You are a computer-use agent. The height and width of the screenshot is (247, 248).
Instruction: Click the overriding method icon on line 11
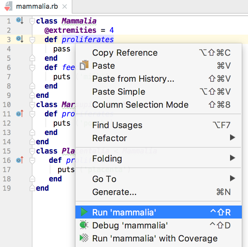(x=19, y=114)
